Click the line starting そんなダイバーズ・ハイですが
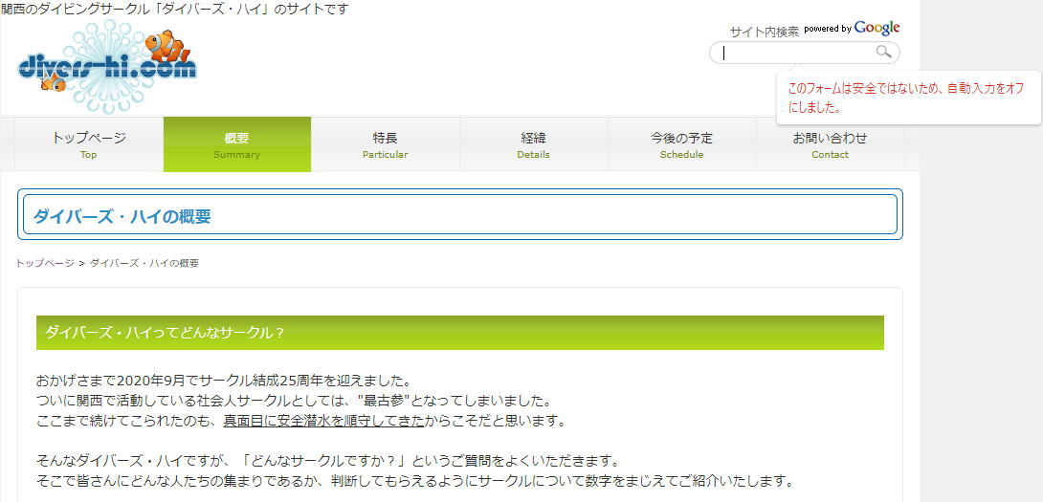The width and height of the screenshot is (1043, 502). [x=328, y=461]
